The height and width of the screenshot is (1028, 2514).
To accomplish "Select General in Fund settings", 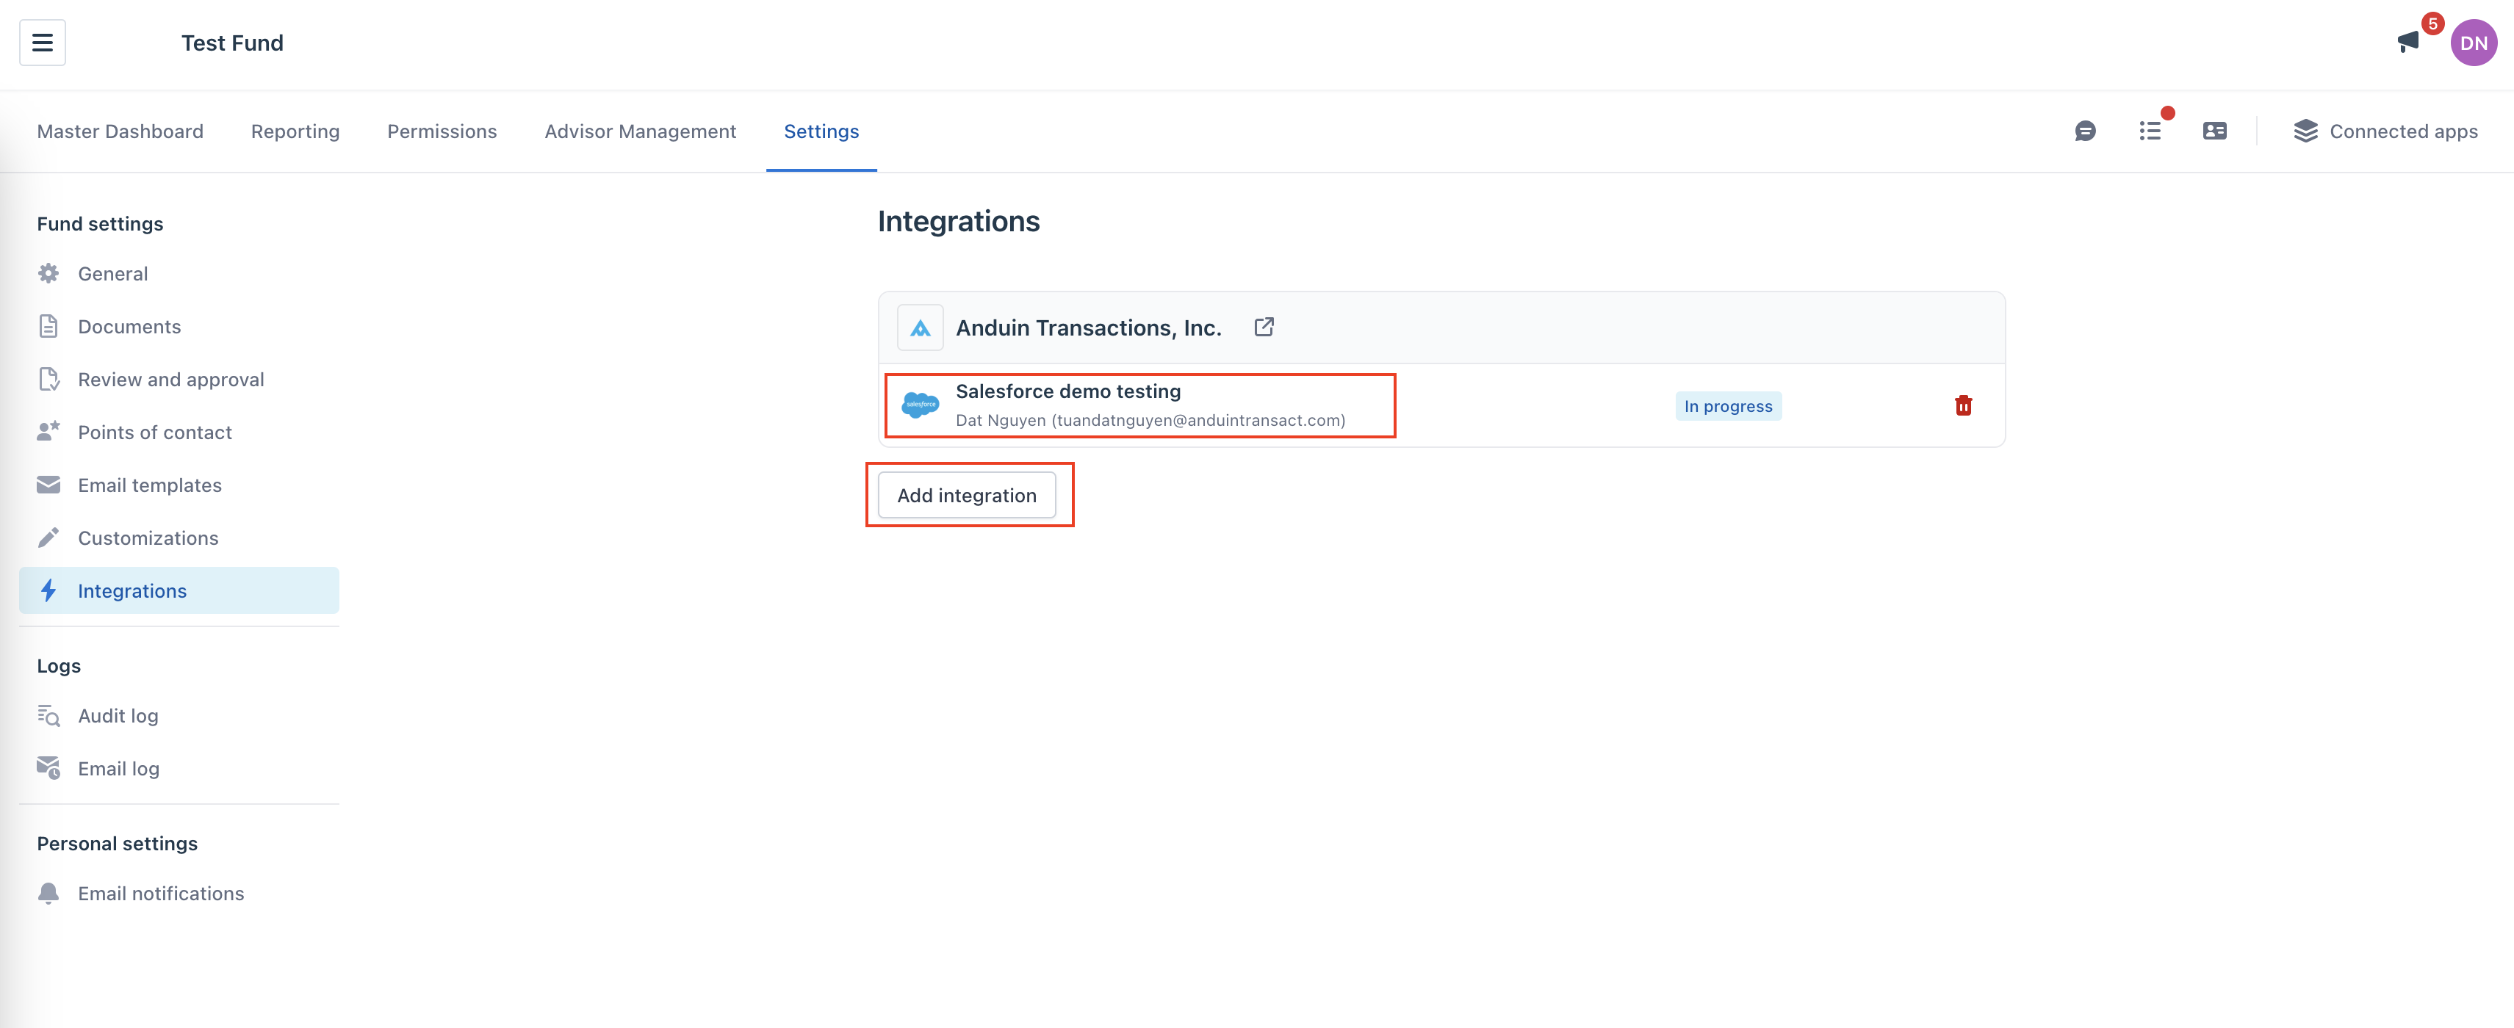I will [112, 274].
